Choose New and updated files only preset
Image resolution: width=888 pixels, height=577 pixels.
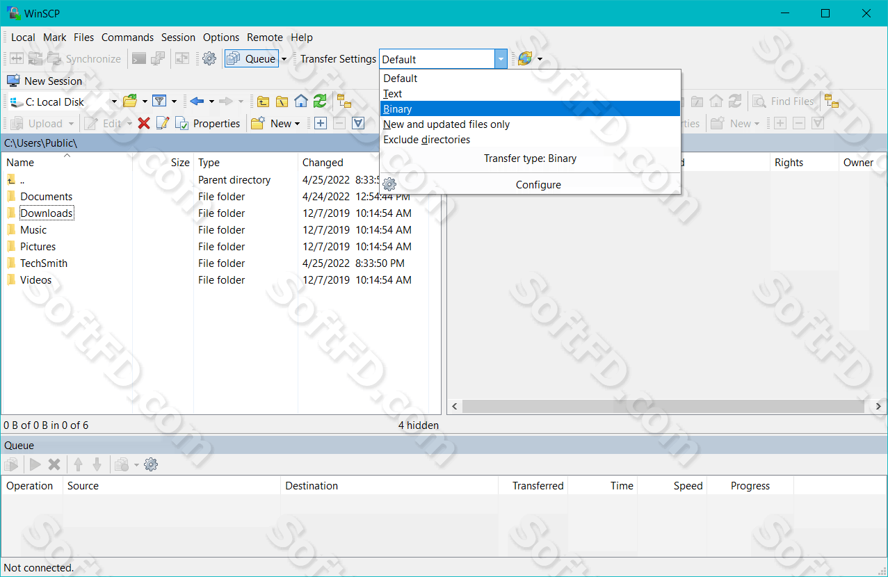[x=530, y=124]
